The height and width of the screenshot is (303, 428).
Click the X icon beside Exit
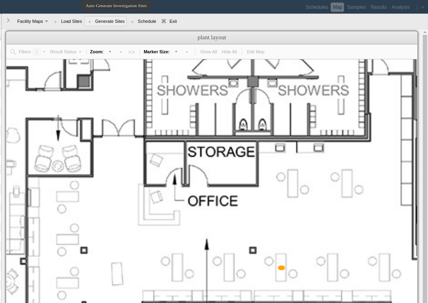click(164, 21)
